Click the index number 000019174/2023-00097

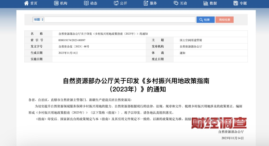tap(72, 40)
